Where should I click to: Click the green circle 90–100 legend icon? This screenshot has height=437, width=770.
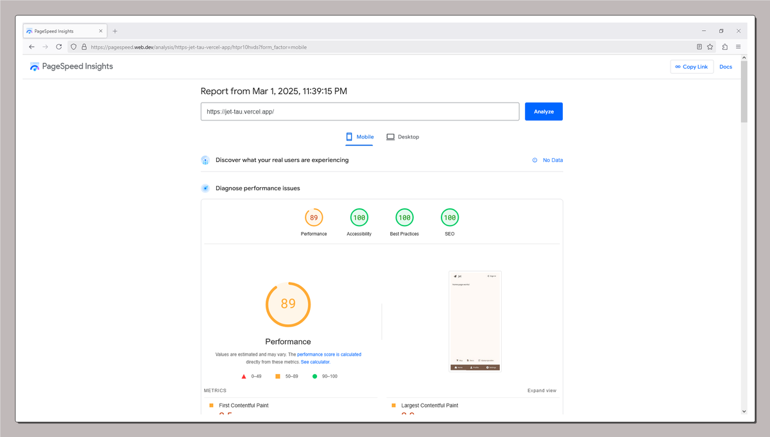coord(314,377)
